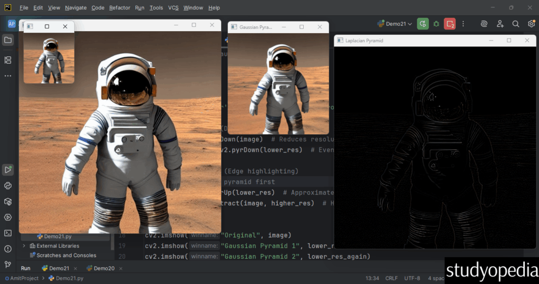Image resolution: width=539 pixels, height=284 pixels.
Task: Open IDE settings gear icon
Action: pyautogui.click(x=532, y=24)
